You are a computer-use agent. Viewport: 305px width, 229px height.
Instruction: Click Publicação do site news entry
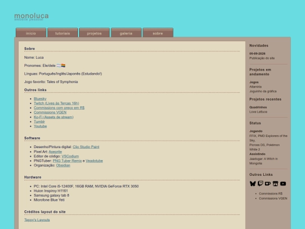(262, 58)
